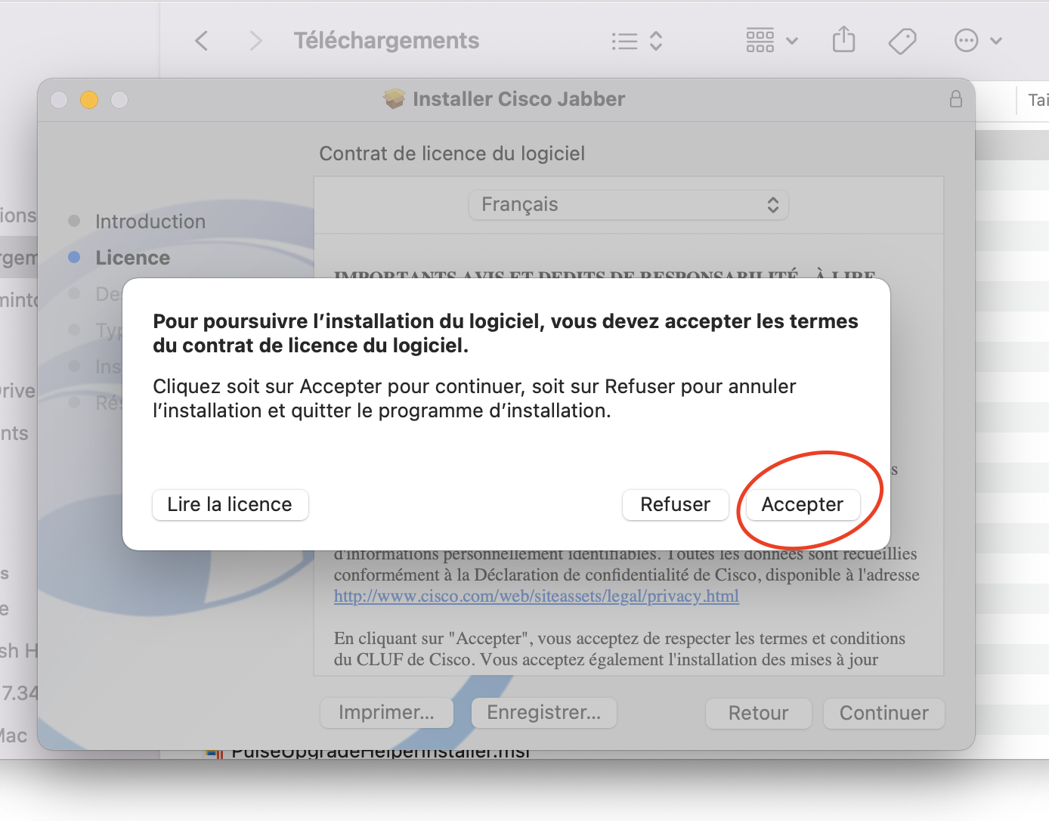Click the Share icon in Finder toolbar
The width and height of the screenshot is (1049, 821).
(843, 40)
